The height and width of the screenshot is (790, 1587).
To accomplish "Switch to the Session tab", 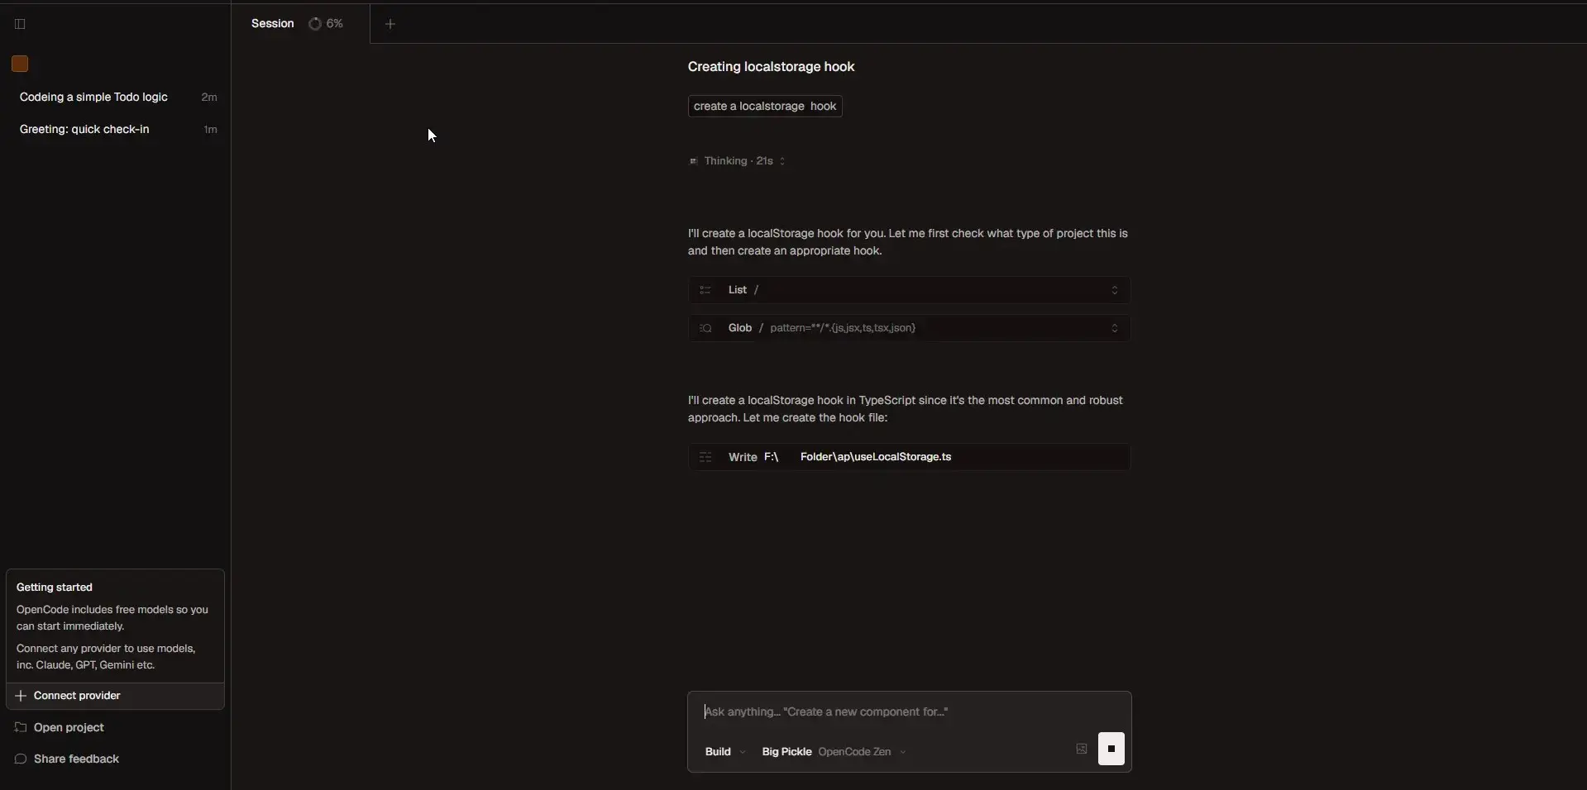I will coord(274,23).
